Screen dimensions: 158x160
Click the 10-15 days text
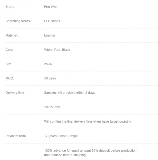pyautogui.click(x=52, y=107)
